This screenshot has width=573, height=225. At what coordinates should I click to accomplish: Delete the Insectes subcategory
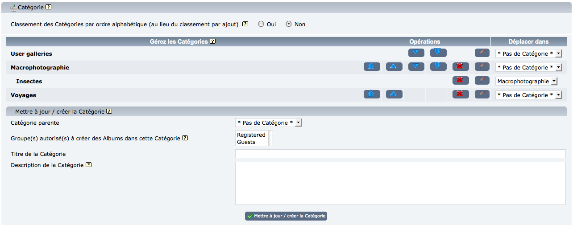click(x=461, y=81)
